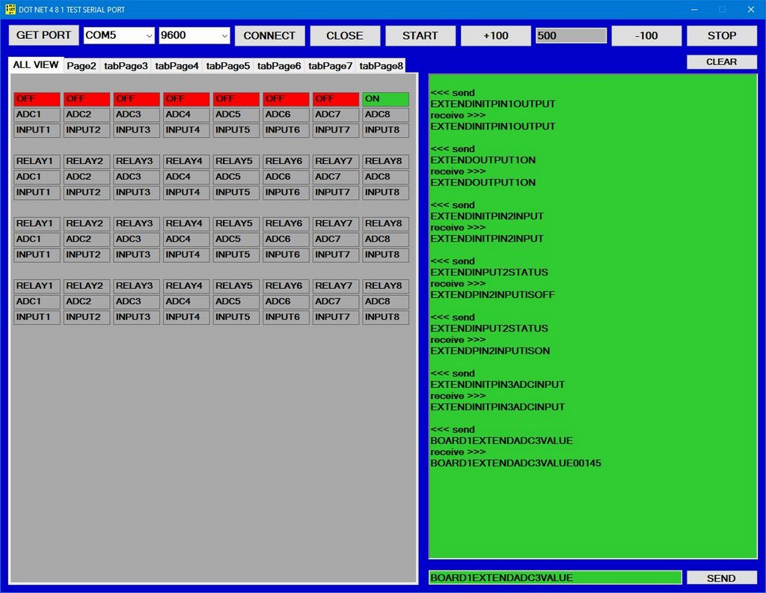Toggle the OFF switch above ADC2

click(x=87, y=100)
